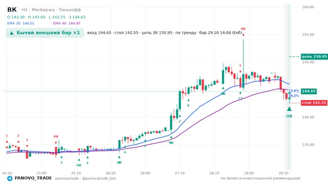The width and height of the screenshot is (328, 184).
Task: Click the Бычий внешний бар ×1 badge
Action: tap(45, 33)
